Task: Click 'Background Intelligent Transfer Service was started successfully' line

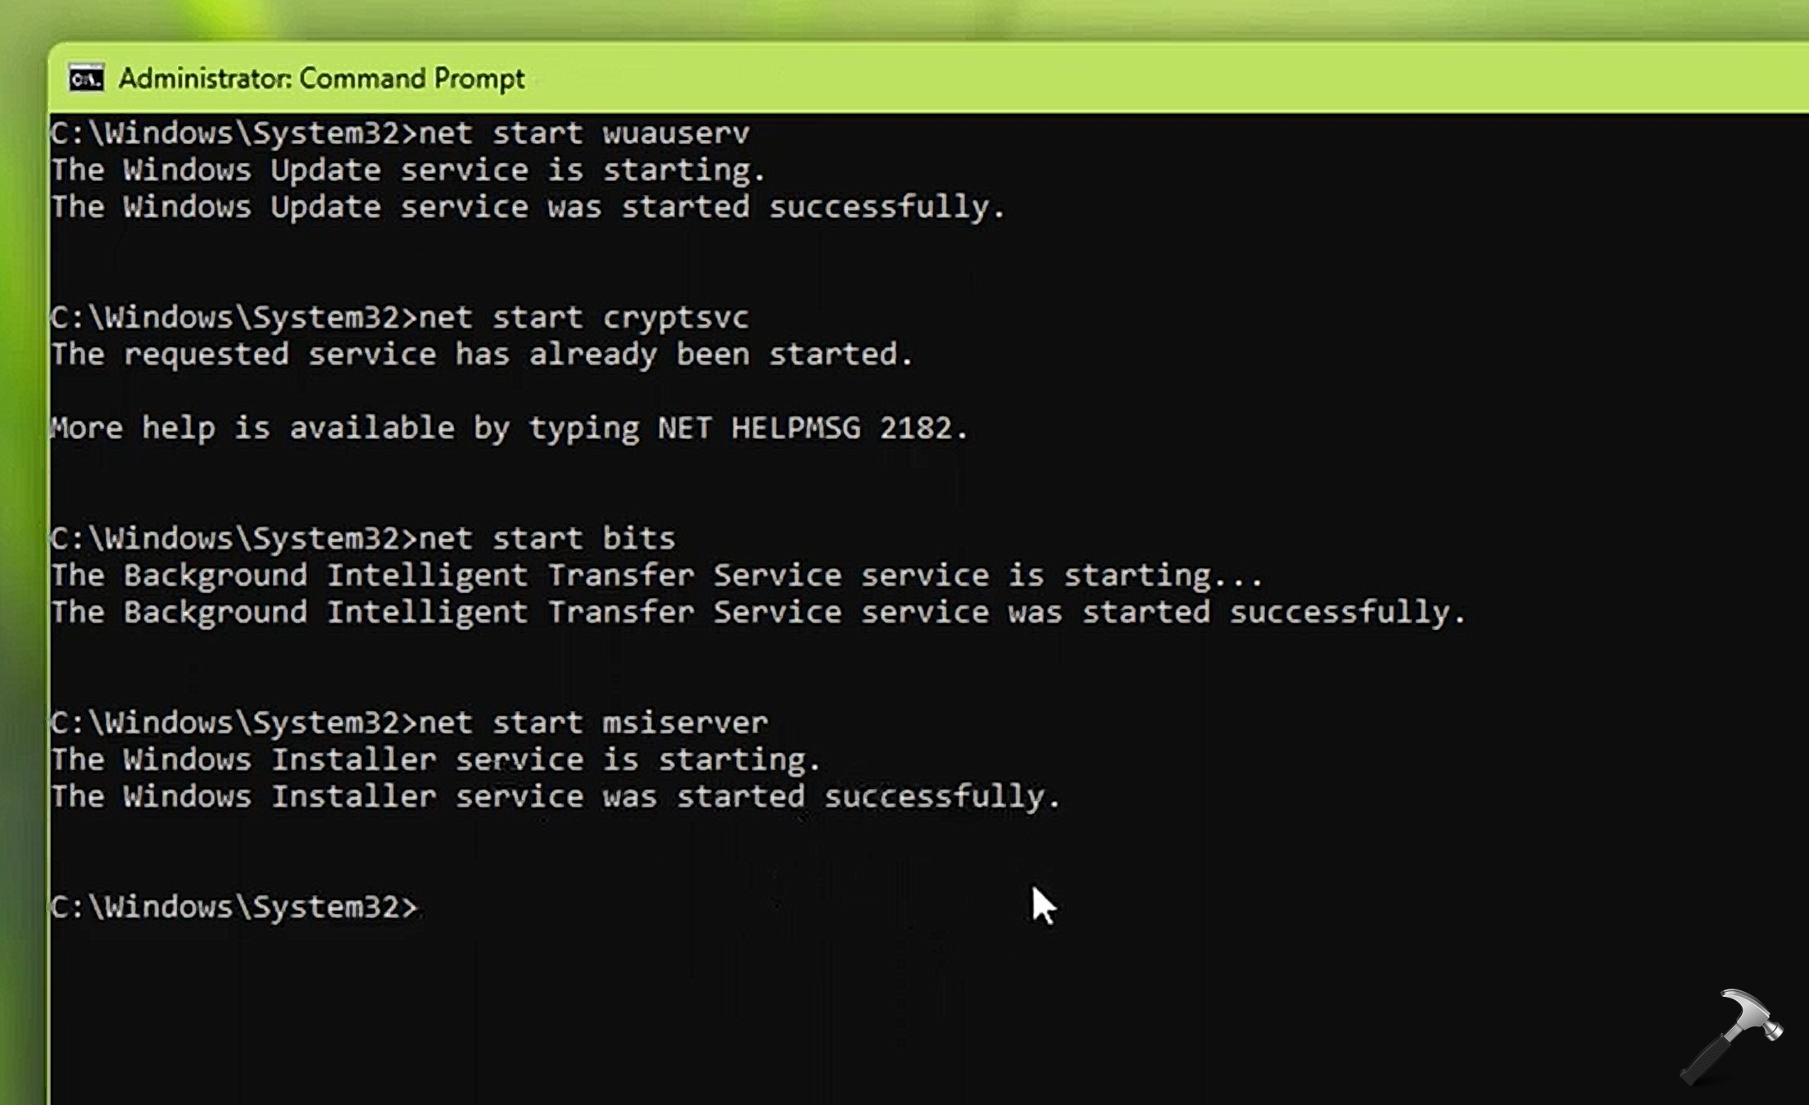Action: click(x=758, y=612)
